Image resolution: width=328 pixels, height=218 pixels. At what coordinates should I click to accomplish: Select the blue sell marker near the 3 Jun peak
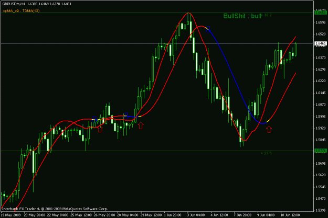tap(208, 29)
